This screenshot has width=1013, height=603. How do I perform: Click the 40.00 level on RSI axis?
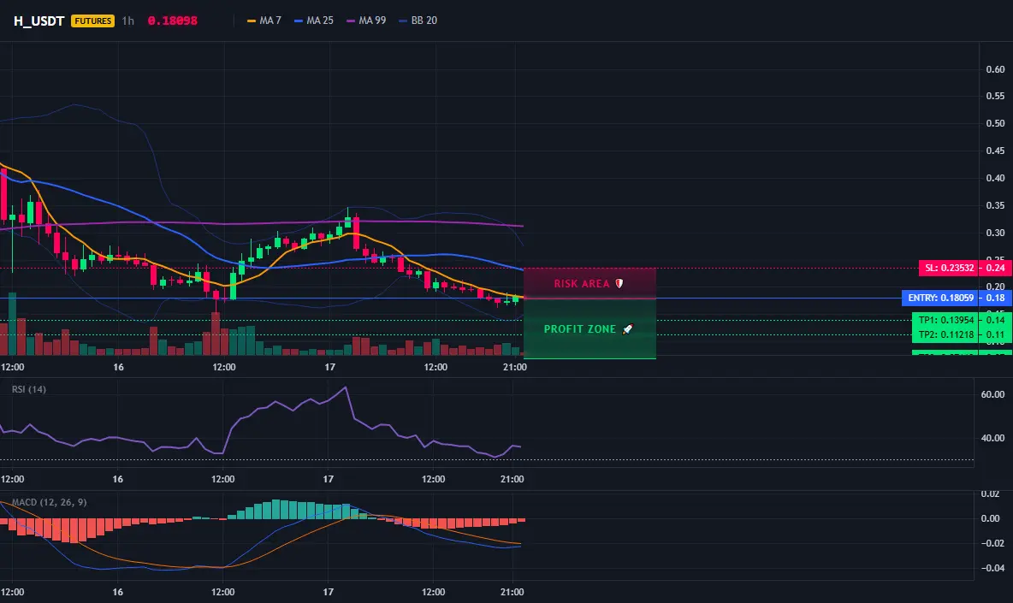(x=992, y=438)
